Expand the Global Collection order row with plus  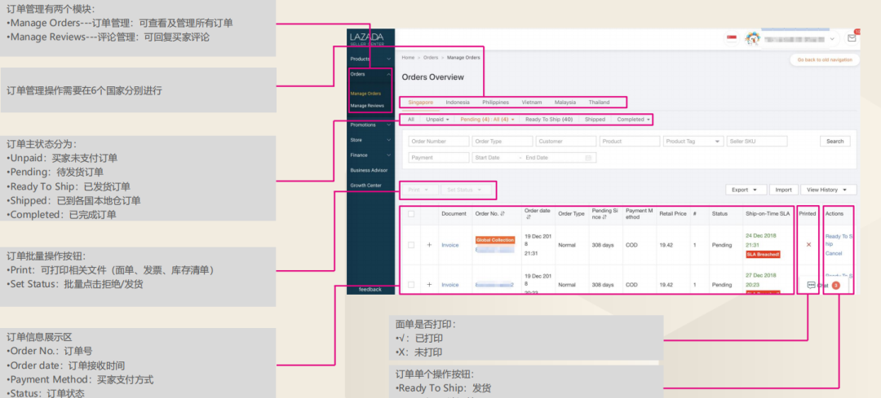[x=430, y=245]
